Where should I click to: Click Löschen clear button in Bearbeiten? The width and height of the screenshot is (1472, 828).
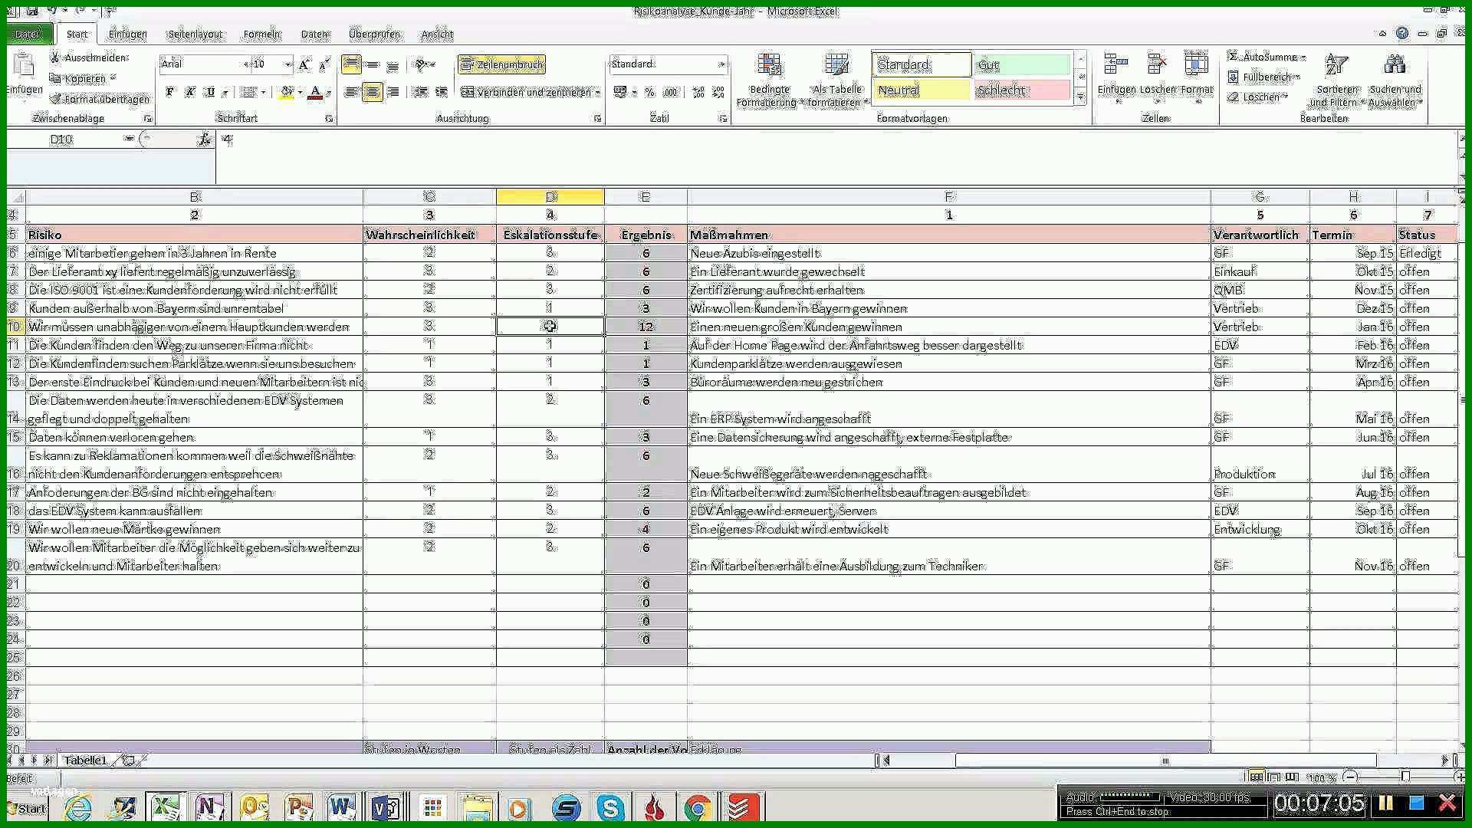1257,97
